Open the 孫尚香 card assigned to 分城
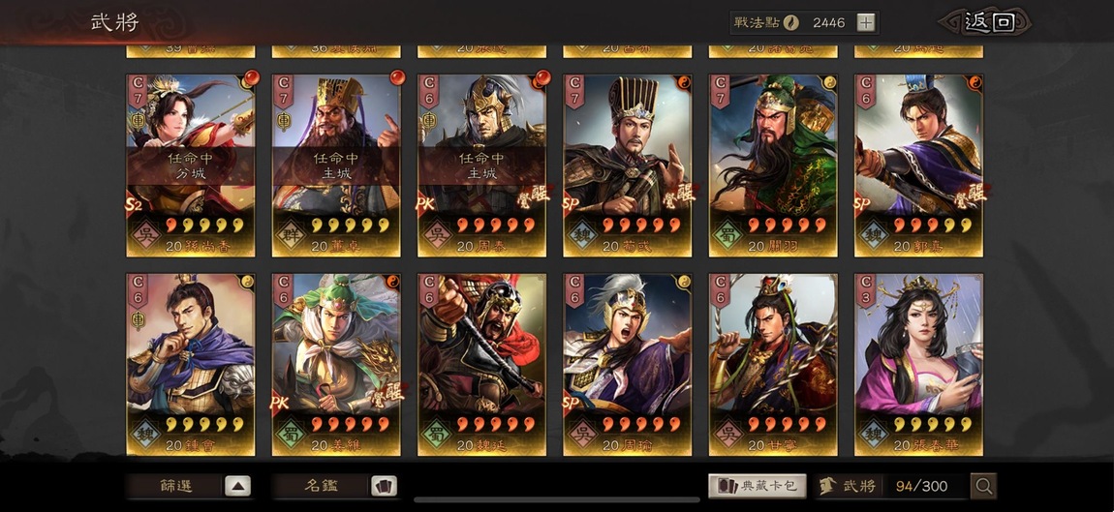 pyautogui.click(x=191, y=166)
